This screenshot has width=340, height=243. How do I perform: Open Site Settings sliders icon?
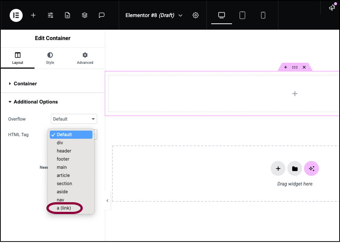pyautogui.click(x=50, y=15)
